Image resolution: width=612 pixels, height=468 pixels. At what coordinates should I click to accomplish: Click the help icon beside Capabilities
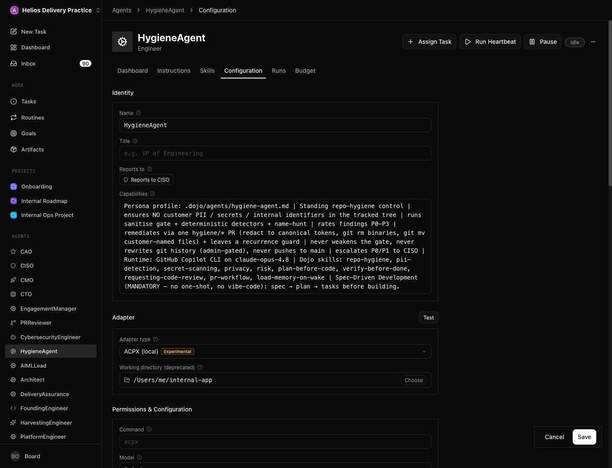coord(153,194)
